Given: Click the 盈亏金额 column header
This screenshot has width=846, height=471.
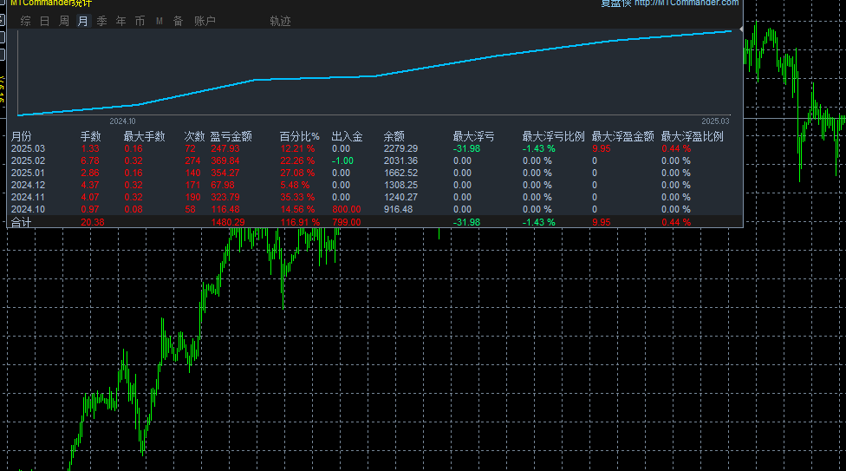Looking at the screenshot, I should [231, 137].
